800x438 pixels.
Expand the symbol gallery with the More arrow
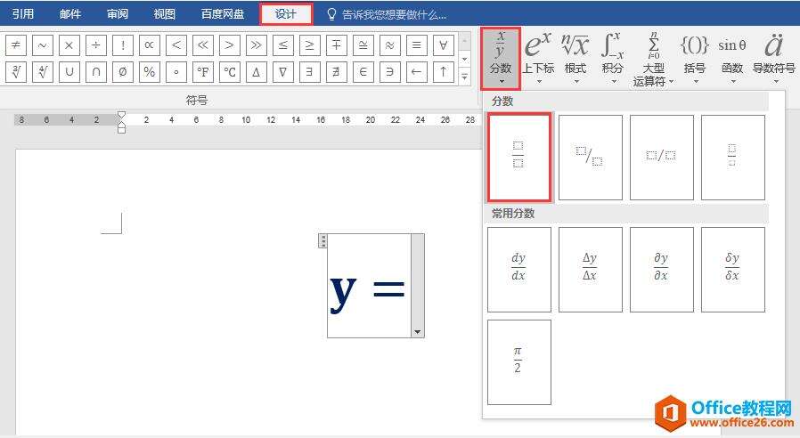[465, 77]
